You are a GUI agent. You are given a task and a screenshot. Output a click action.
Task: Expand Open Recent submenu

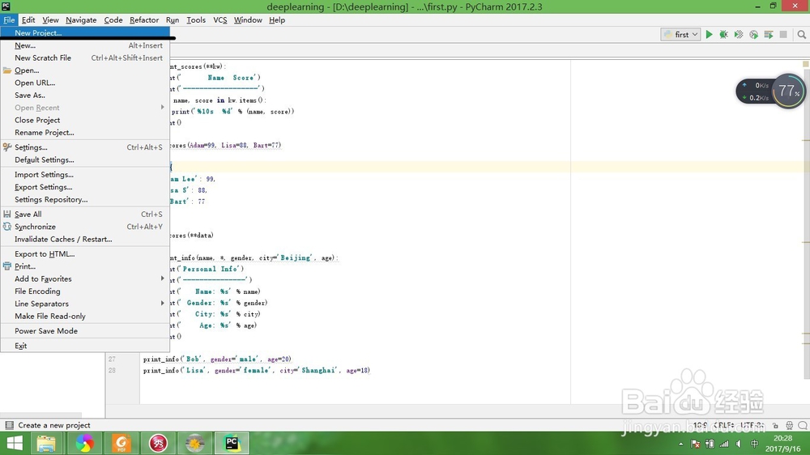[85, 108]
